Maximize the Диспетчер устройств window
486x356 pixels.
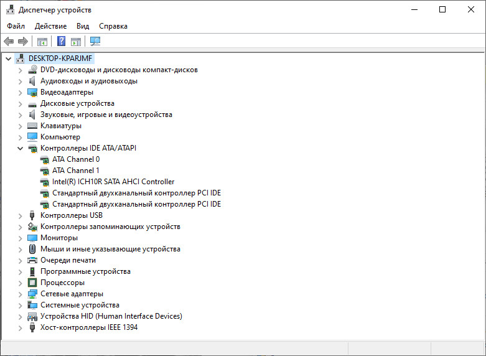click(442, 9)
